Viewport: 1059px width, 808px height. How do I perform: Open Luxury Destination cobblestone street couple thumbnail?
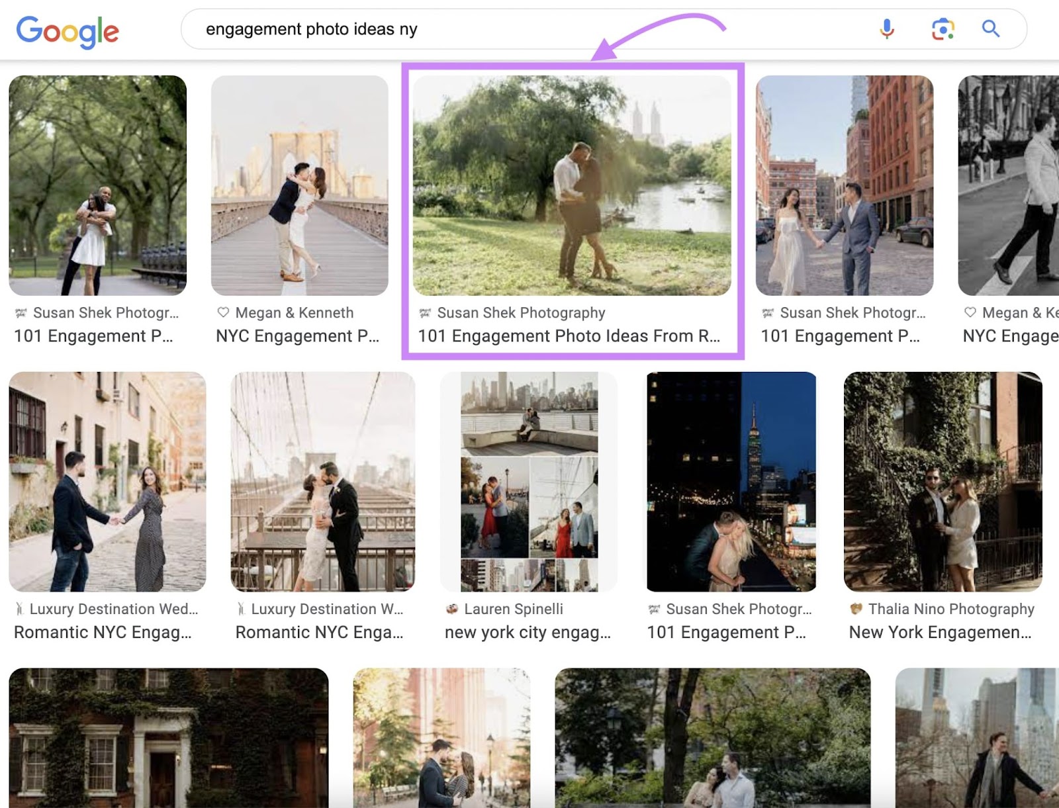coord(107,482)
